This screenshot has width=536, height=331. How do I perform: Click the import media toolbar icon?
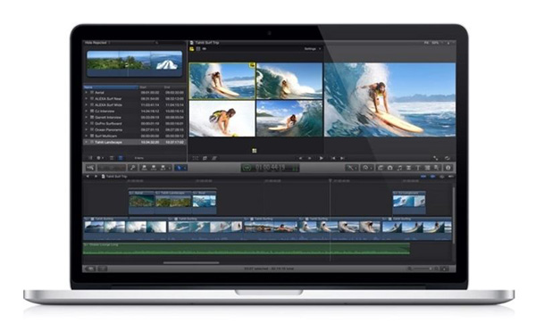click(90, 168)
